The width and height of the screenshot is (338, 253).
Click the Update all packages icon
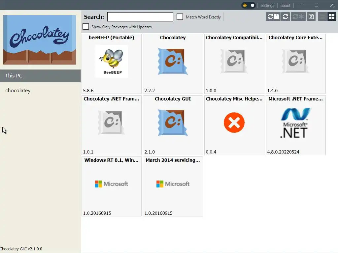tap(298, 16)
